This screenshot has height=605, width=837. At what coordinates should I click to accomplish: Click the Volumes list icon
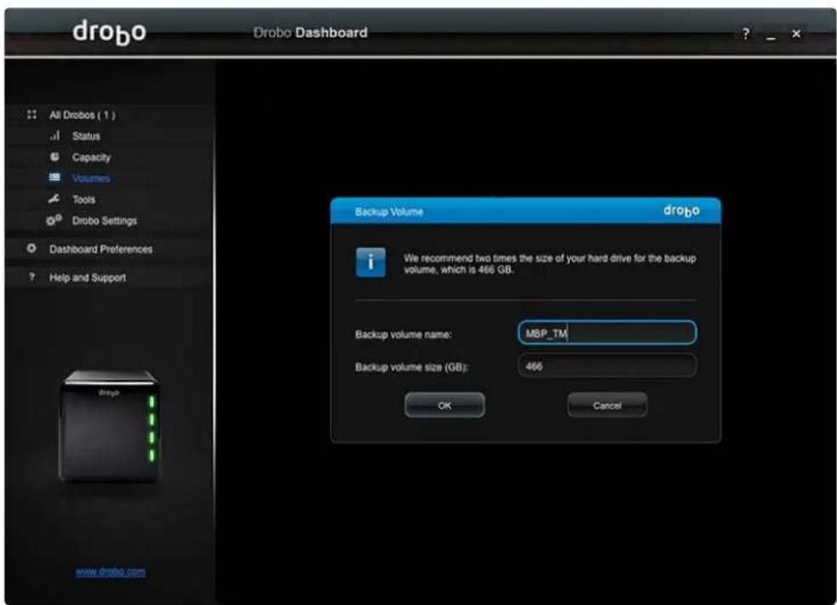click(54, 178)
